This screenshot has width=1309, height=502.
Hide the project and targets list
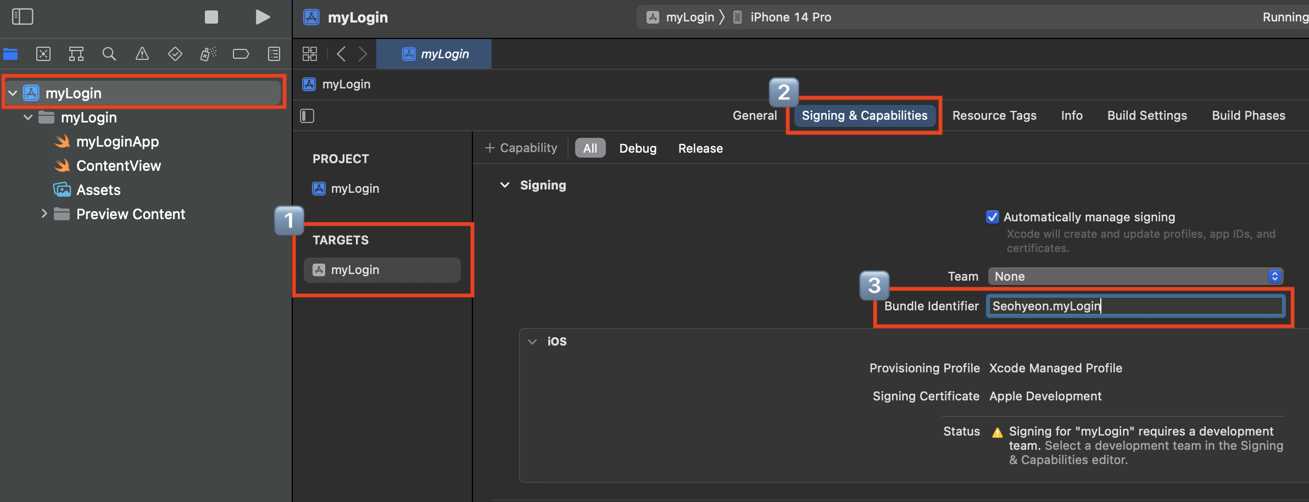point(307,116)
